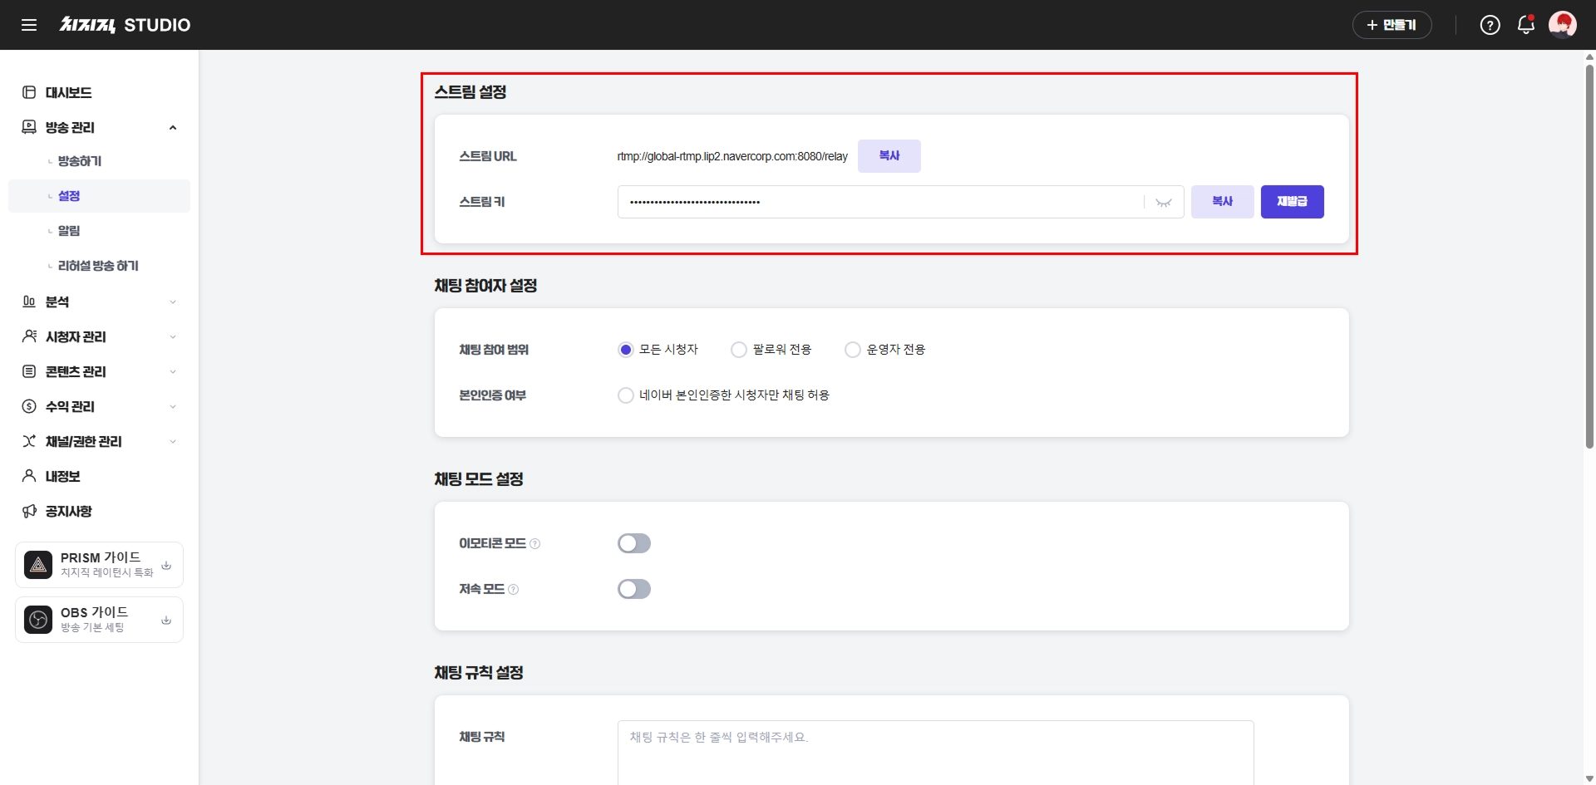1596x785 pixels.
Task: Click the 채널/권한 관리 shuffle icon
Action: (x=29, y=441)
